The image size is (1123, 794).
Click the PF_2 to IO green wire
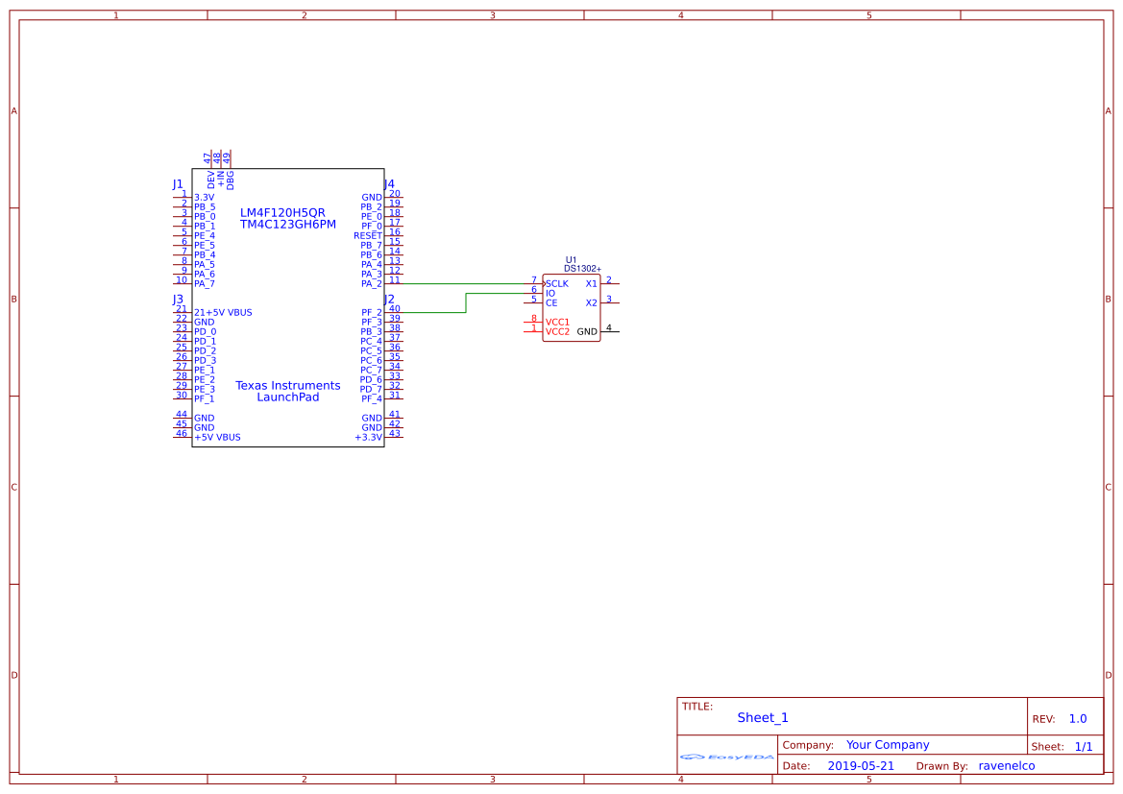[466, 302]
